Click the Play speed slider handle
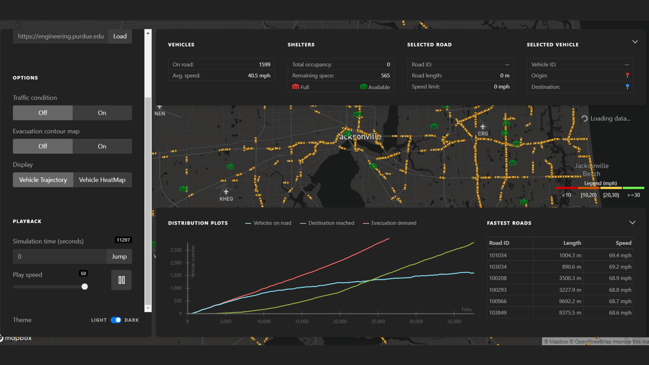 [x=85, y=287]
